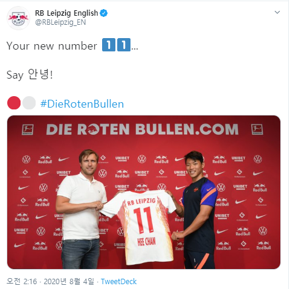This screenshot has width=290, height=289.
Task: Click the RB Leipzig profile avatar
Action: 18,18
